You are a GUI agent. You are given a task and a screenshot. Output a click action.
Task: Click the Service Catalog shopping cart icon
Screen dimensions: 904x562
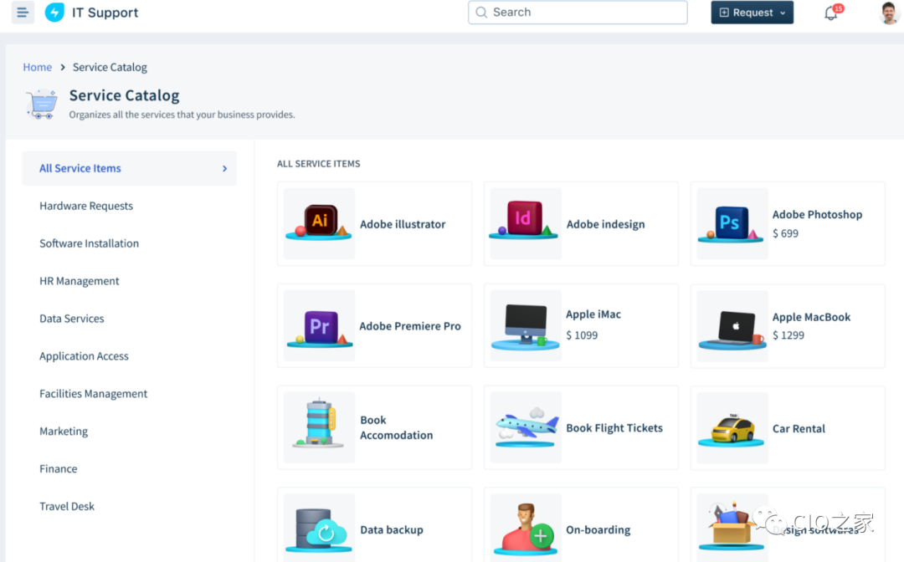click(42, 105)
